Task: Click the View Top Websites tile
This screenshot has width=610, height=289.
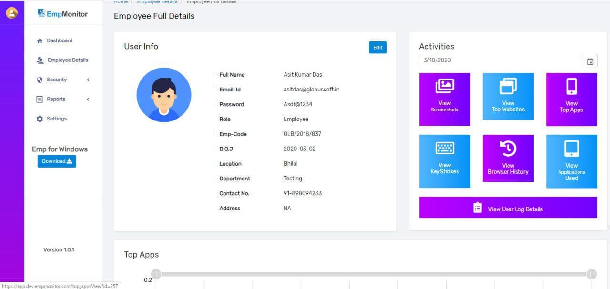Action: click(508, 96)
